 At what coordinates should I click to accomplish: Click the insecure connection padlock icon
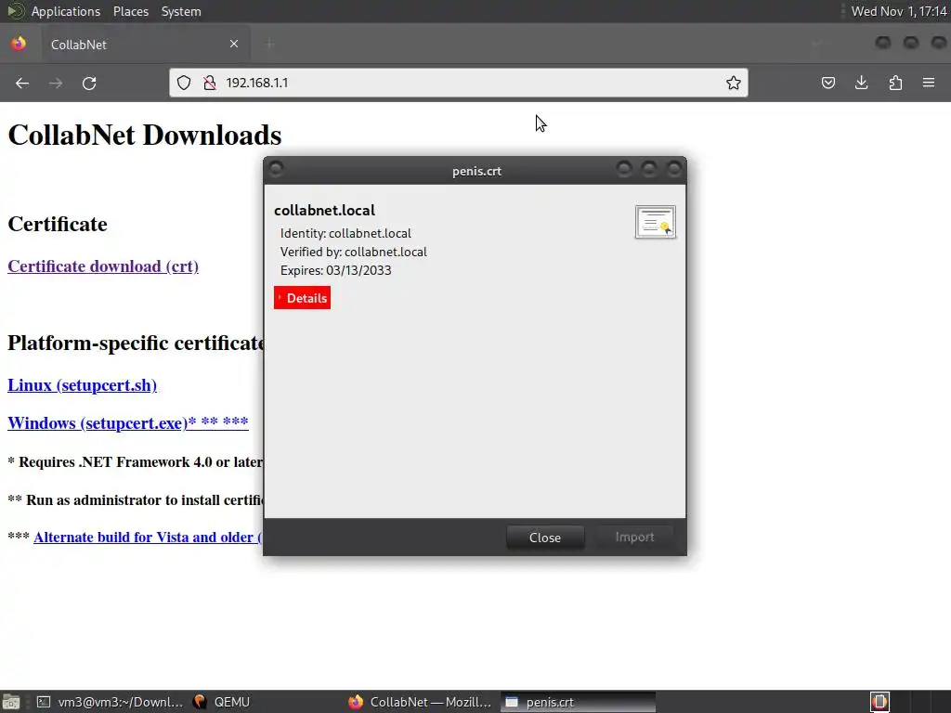(x=209, y=83)
